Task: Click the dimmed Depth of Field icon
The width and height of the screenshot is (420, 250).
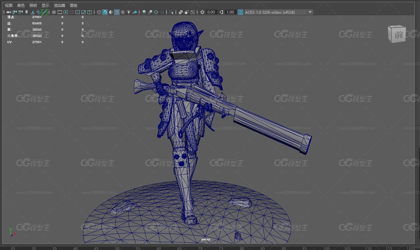Action: [162, 12]
